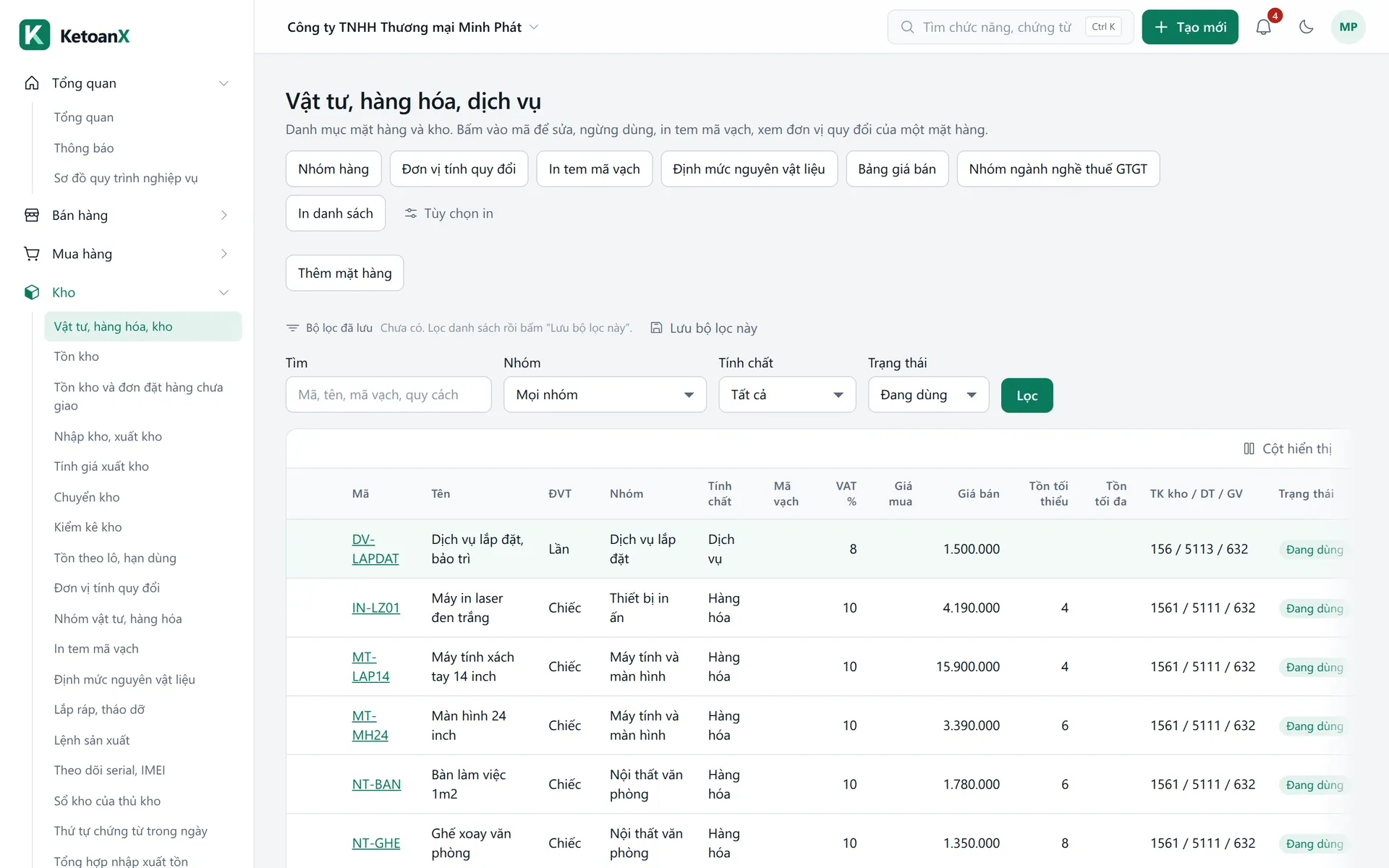This screenshot has height=868, width=1389.
Task: Click the Lọc filter button
Action: coord(1027,396)
